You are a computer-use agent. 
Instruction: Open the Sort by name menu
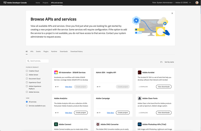tap(167, 62)
